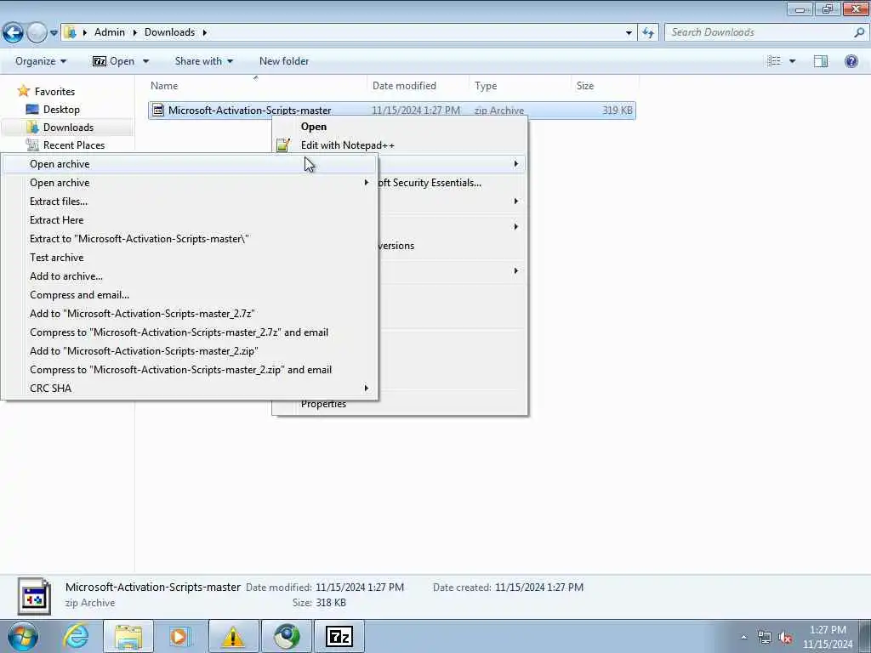Add to "Microsoft-Activation-Scripts-master_2.7z"
871x653 pixels.
190,313
